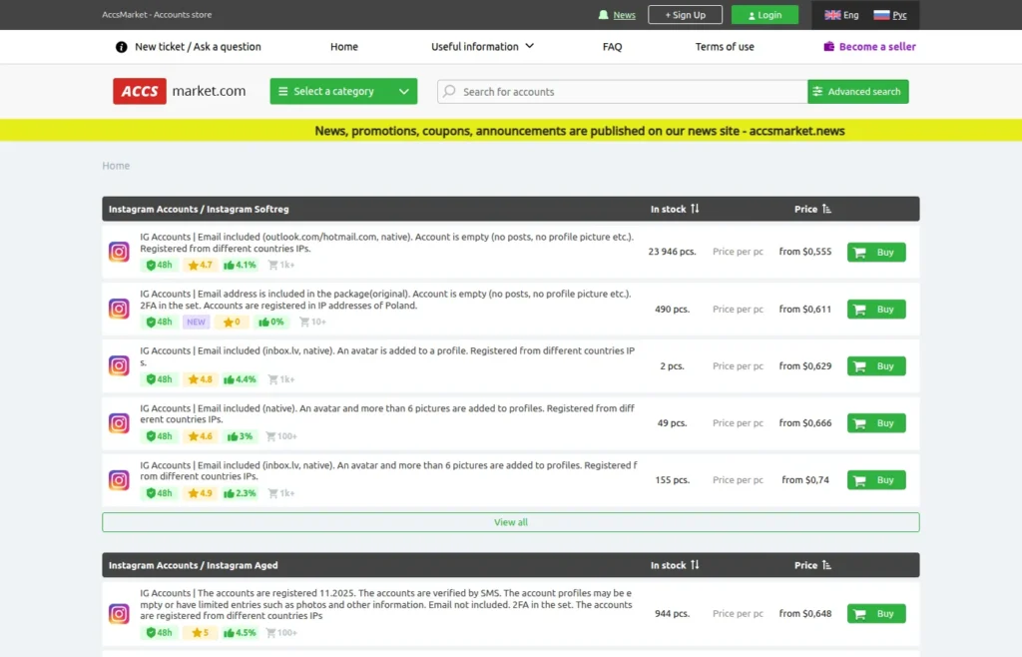Viewport: 1022px width, 657px height.
Task: Sort Instagram Aged list by Price
Action: pyautogui.click(x=812, y=565)
